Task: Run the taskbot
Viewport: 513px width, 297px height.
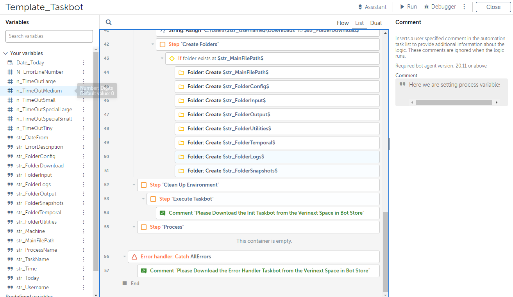Action: coord(408,7)
